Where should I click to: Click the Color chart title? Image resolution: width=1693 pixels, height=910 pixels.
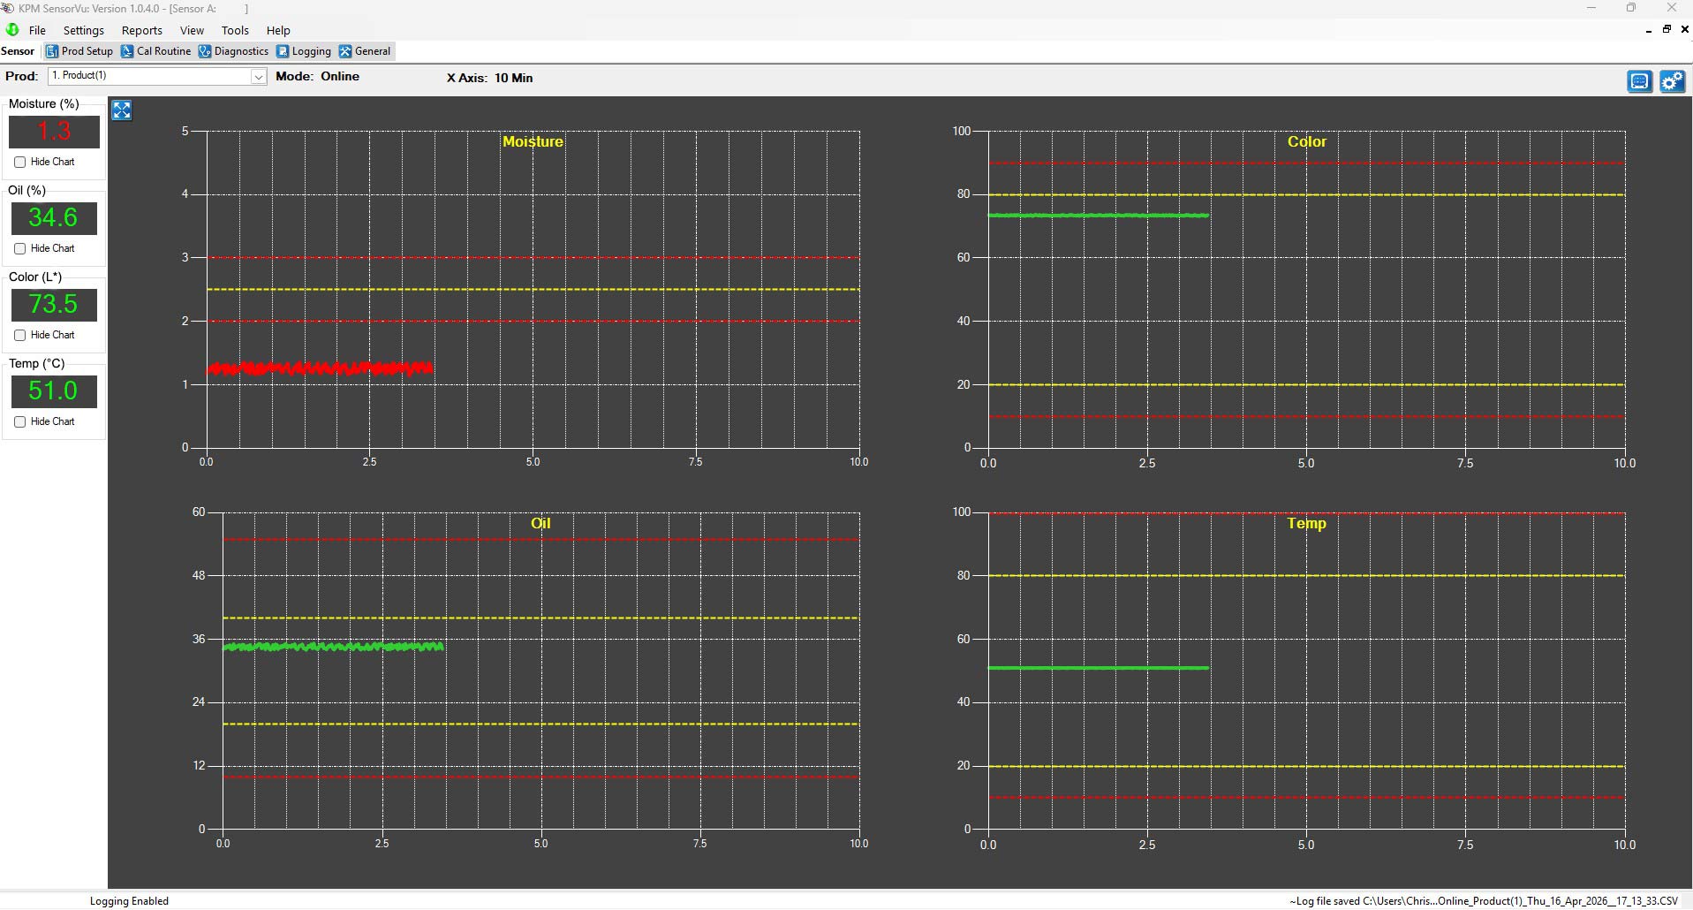[x=1306, y=141]
